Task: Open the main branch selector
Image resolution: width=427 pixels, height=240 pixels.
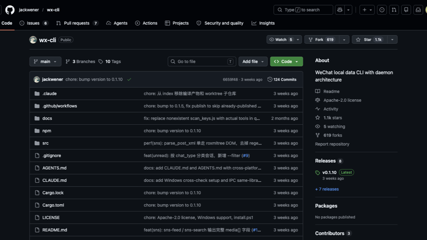Action: [45, 61]
